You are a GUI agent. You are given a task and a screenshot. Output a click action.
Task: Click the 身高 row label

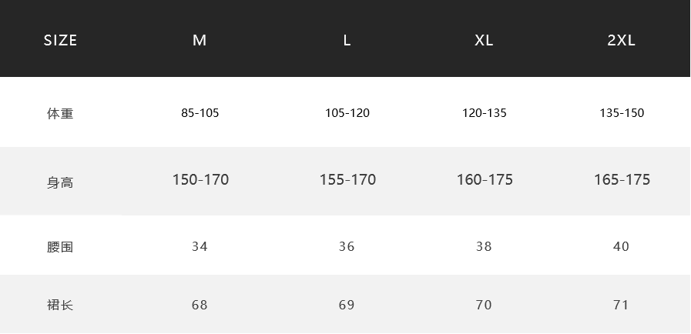pyautogui.click(x=60, y=182)
